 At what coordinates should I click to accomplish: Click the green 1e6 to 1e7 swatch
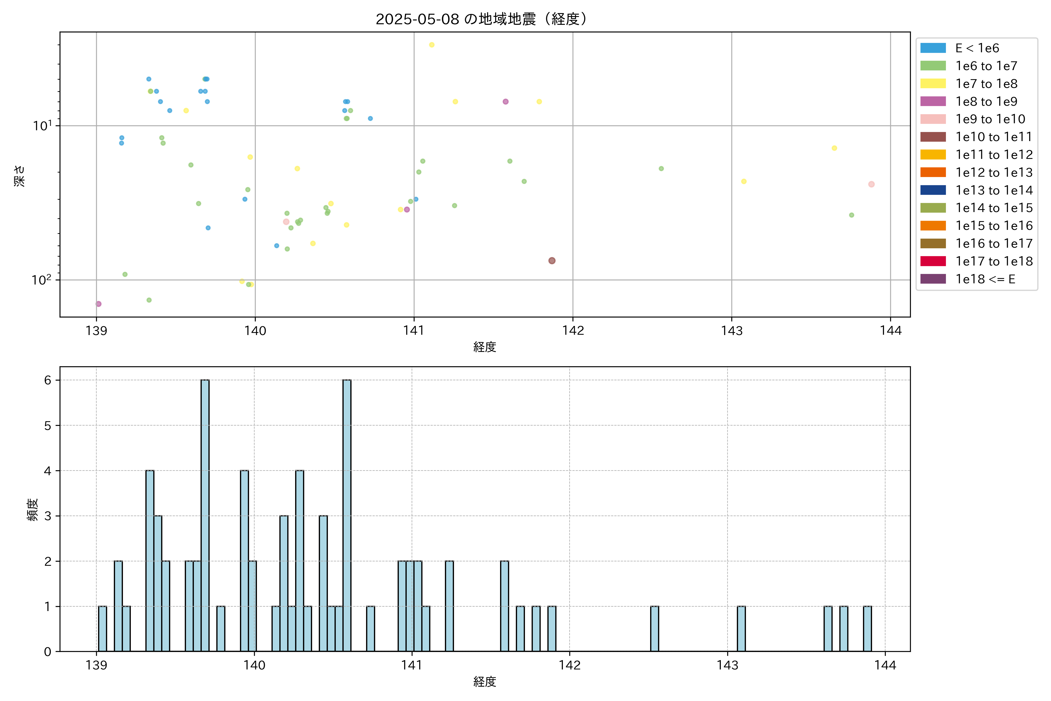pos(932,66)
